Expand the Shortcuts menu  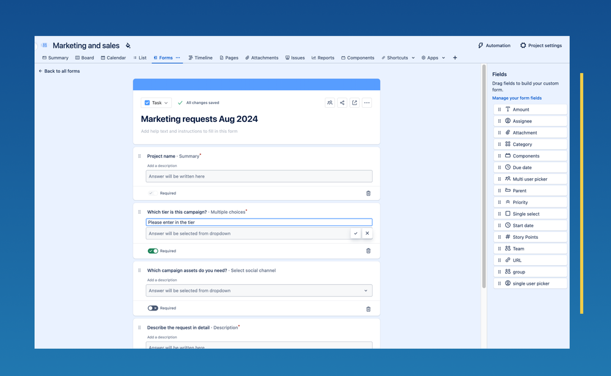(398, 58)
